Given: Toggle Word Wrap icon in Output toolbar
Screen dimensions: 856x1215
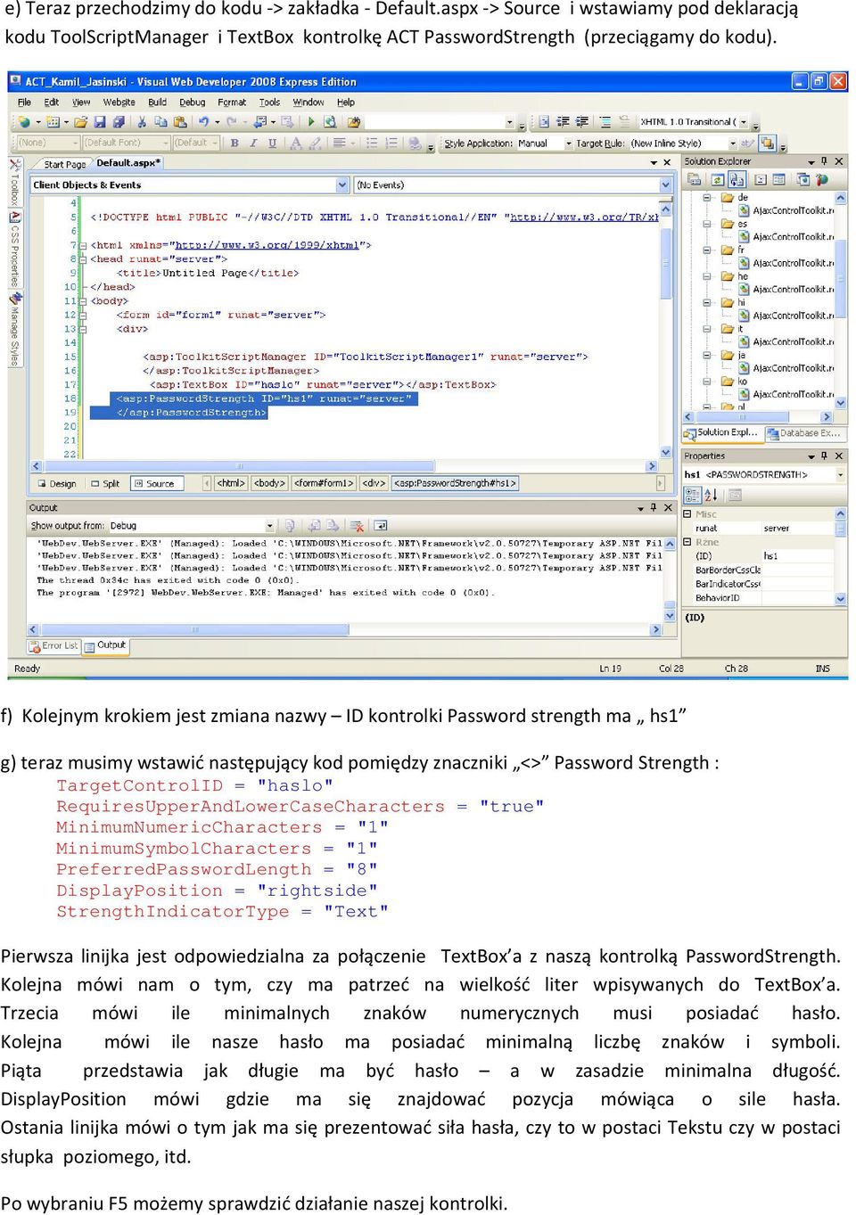Looking at the screenshot, I should click(381, 526).
